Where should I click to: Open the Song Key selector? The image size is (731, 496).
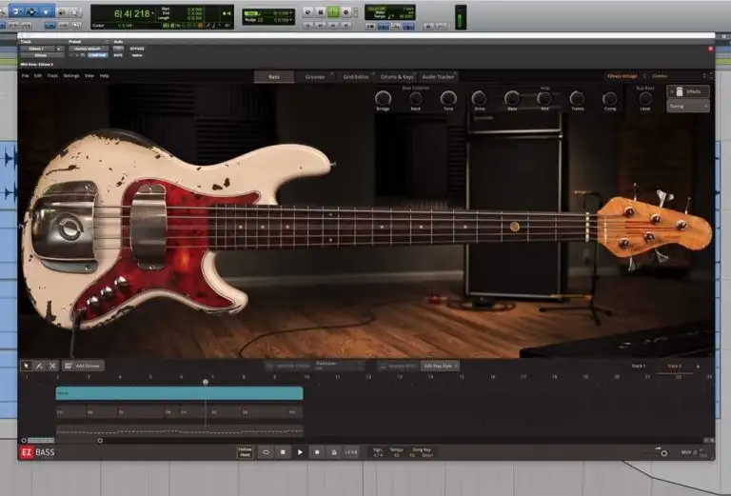click(x=422, y=452)
